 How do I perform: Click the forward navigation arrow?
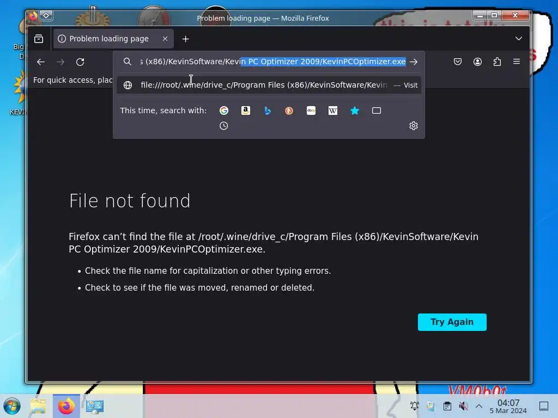click(60, 62)
